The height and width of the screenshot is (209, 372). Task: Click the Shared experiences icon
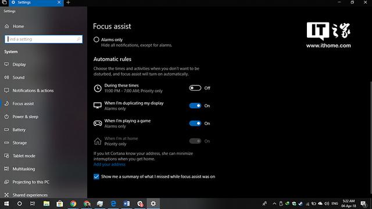tap(6, 195)
